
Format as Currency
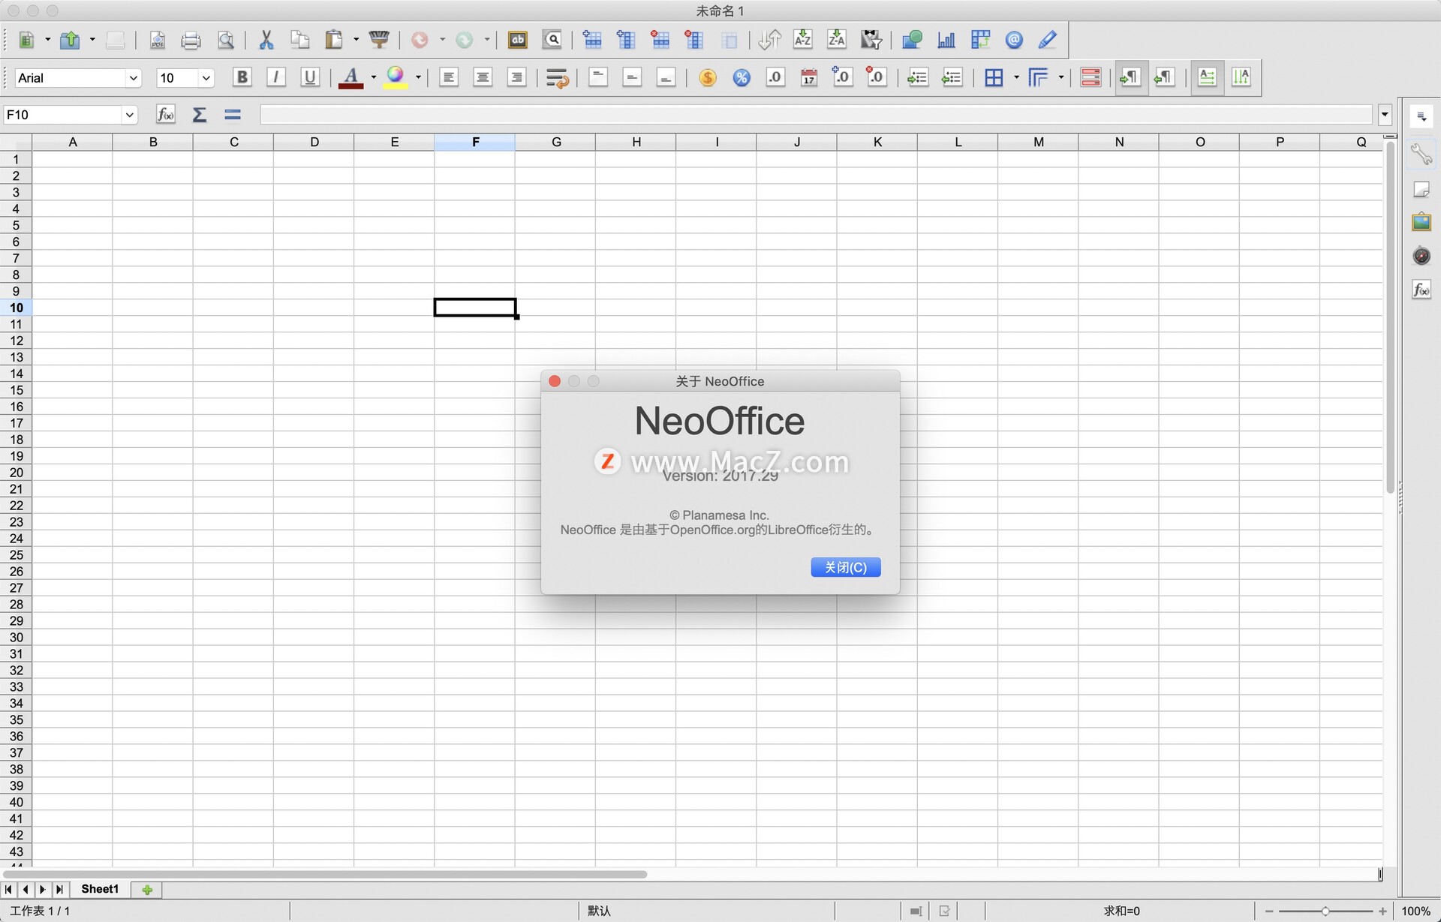click(x=707, y=77)
